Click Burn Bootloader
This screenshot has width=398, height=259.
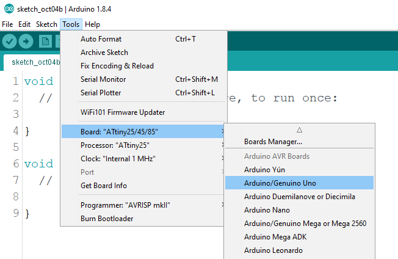tap(107, 219)
